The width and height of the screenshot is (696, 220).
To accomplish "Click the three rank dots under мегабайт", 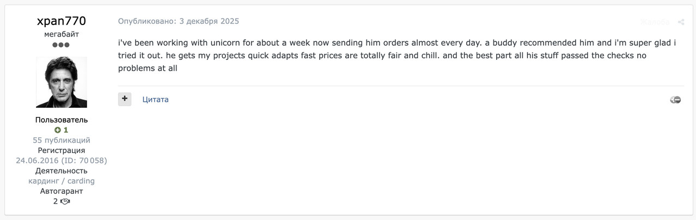I will tap(61, 45).
